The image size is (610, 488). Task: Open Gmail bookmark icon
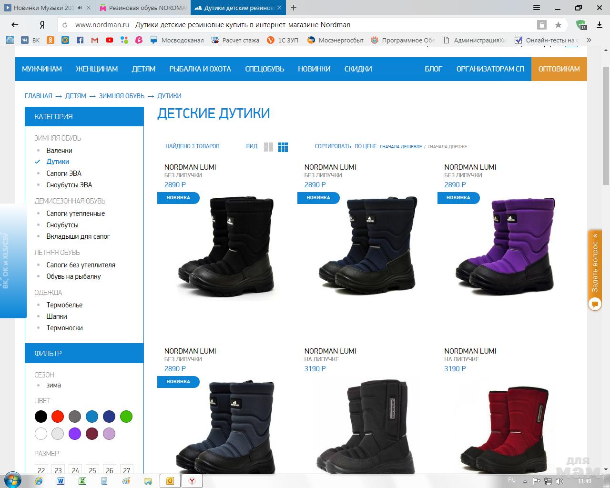pos(95,41)
